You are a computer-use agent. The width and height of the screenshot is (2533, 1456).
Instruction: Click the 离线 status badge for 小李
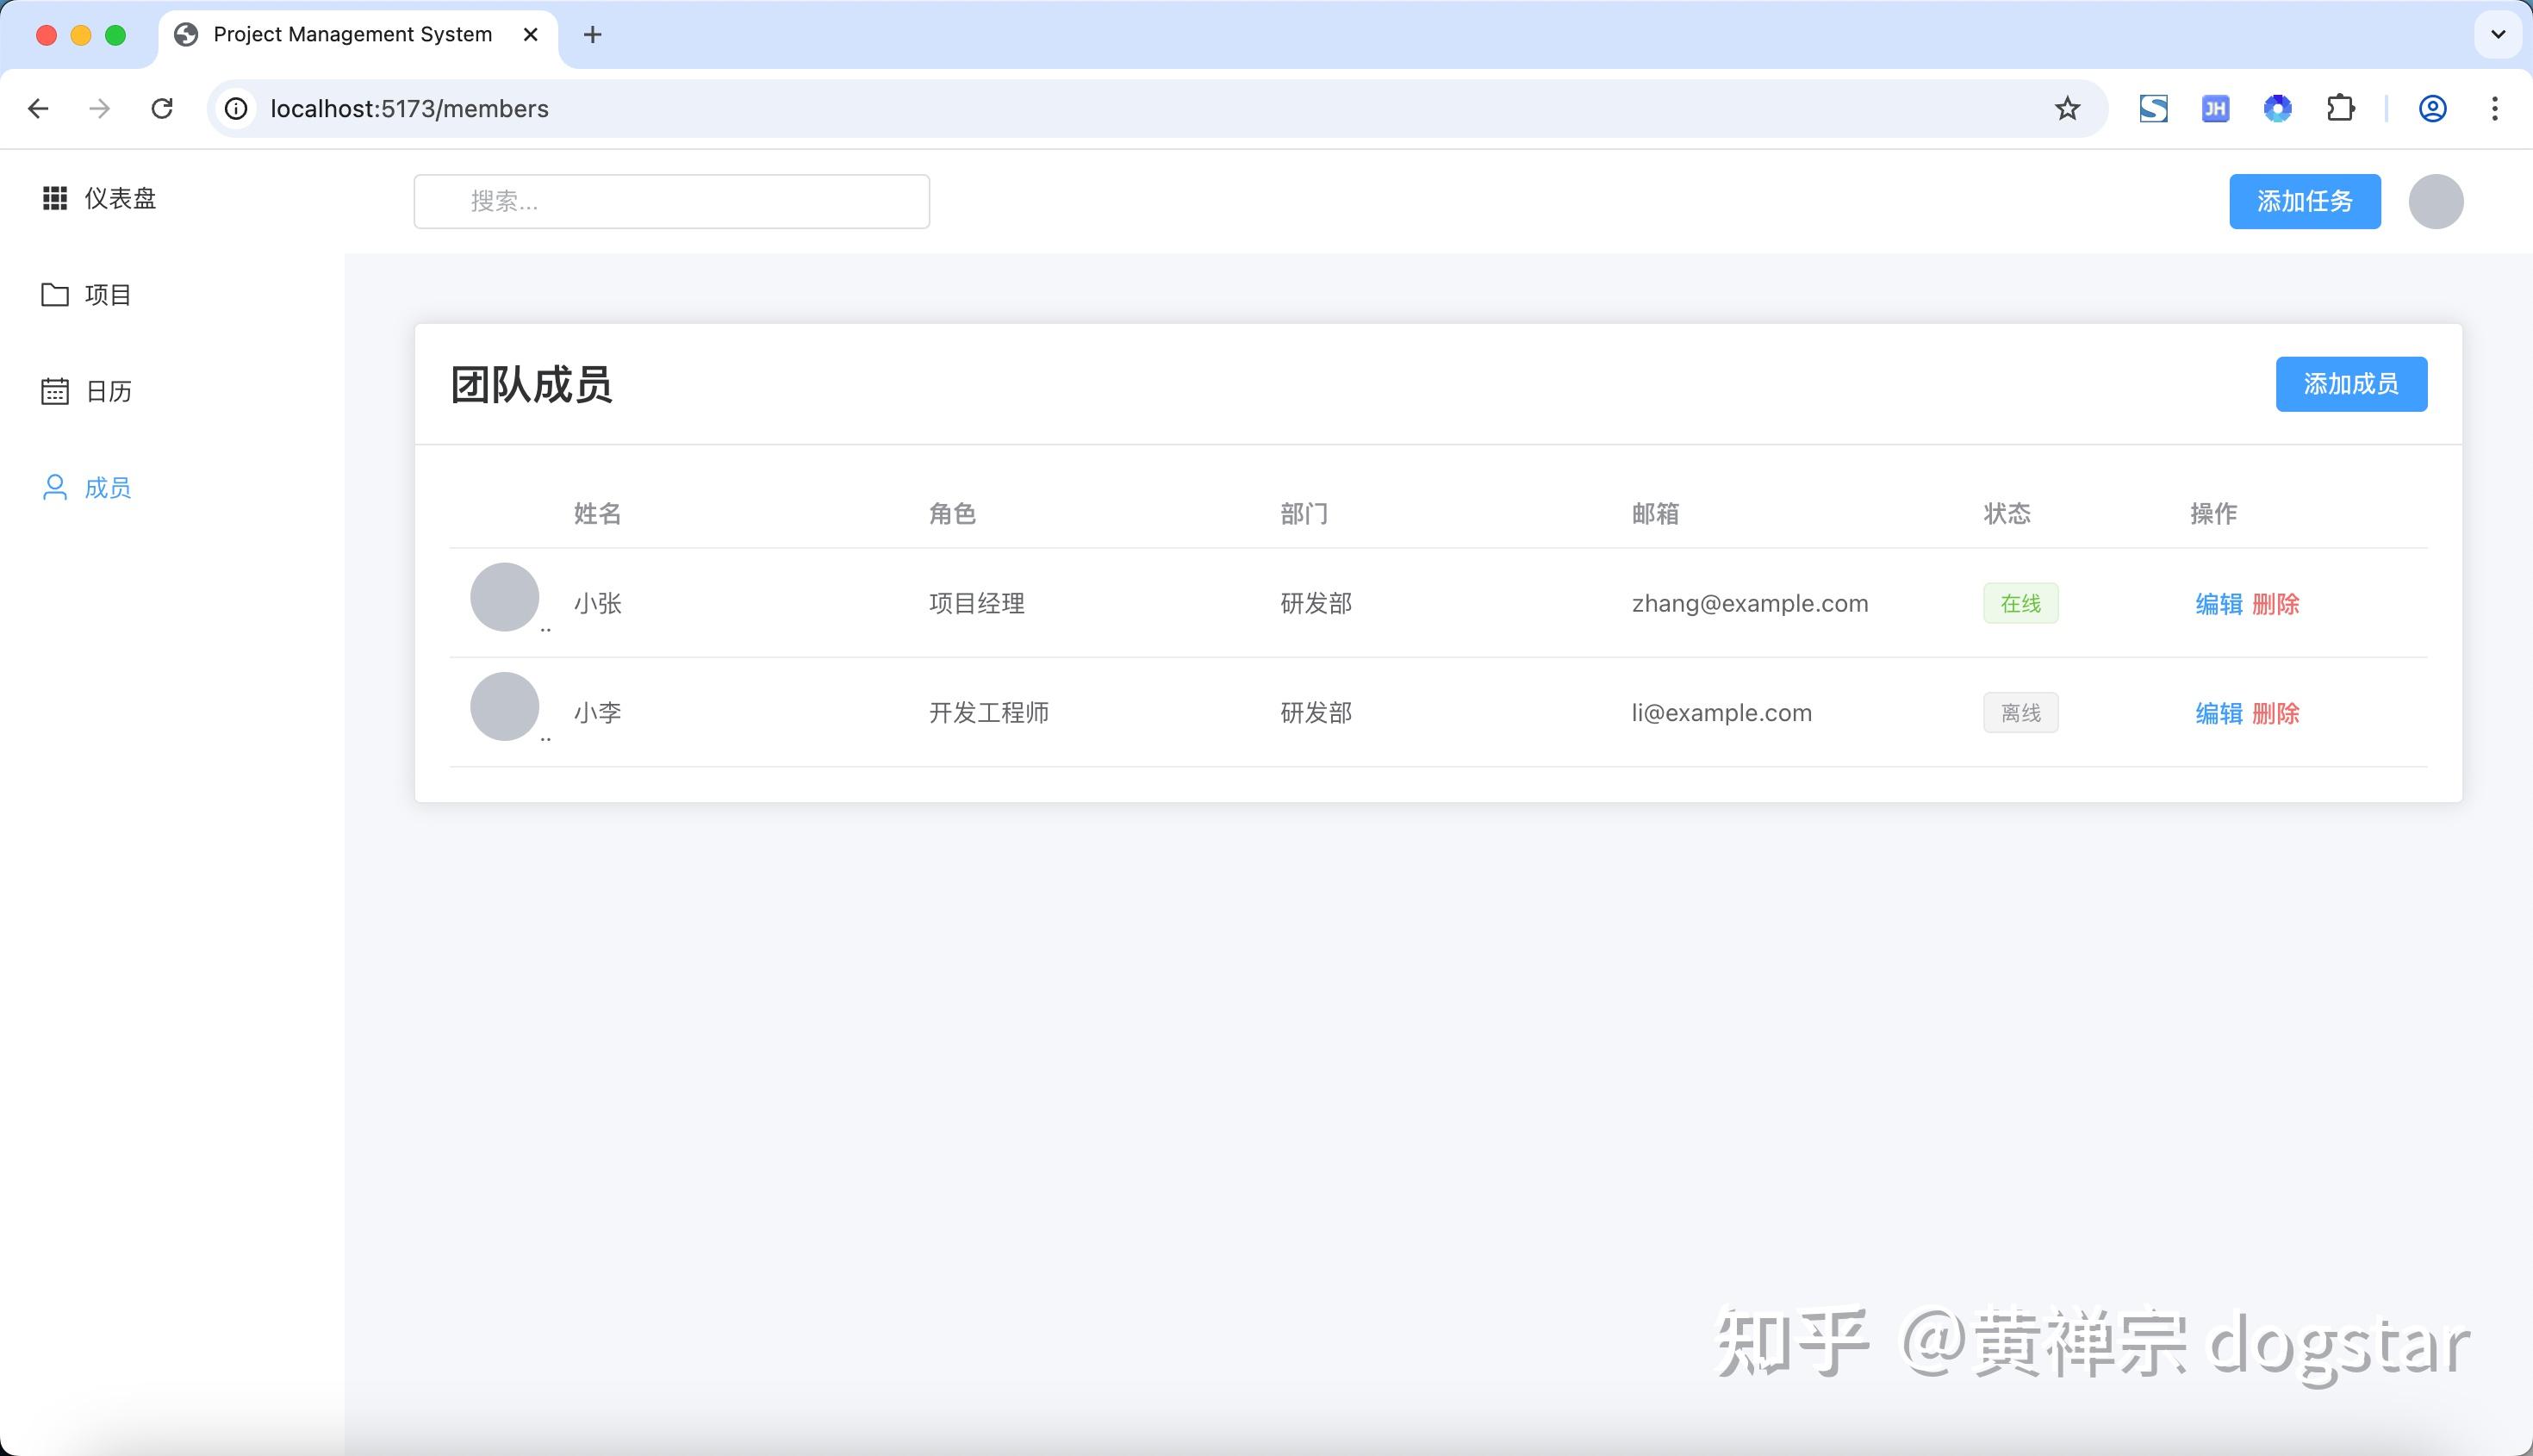coord(2020,712)
